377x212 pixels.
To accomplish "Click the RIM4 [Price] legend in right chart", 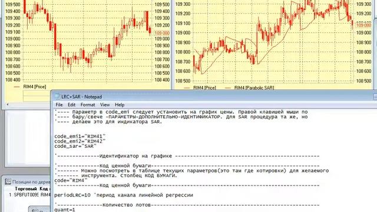I will click(x=204, y=88).
